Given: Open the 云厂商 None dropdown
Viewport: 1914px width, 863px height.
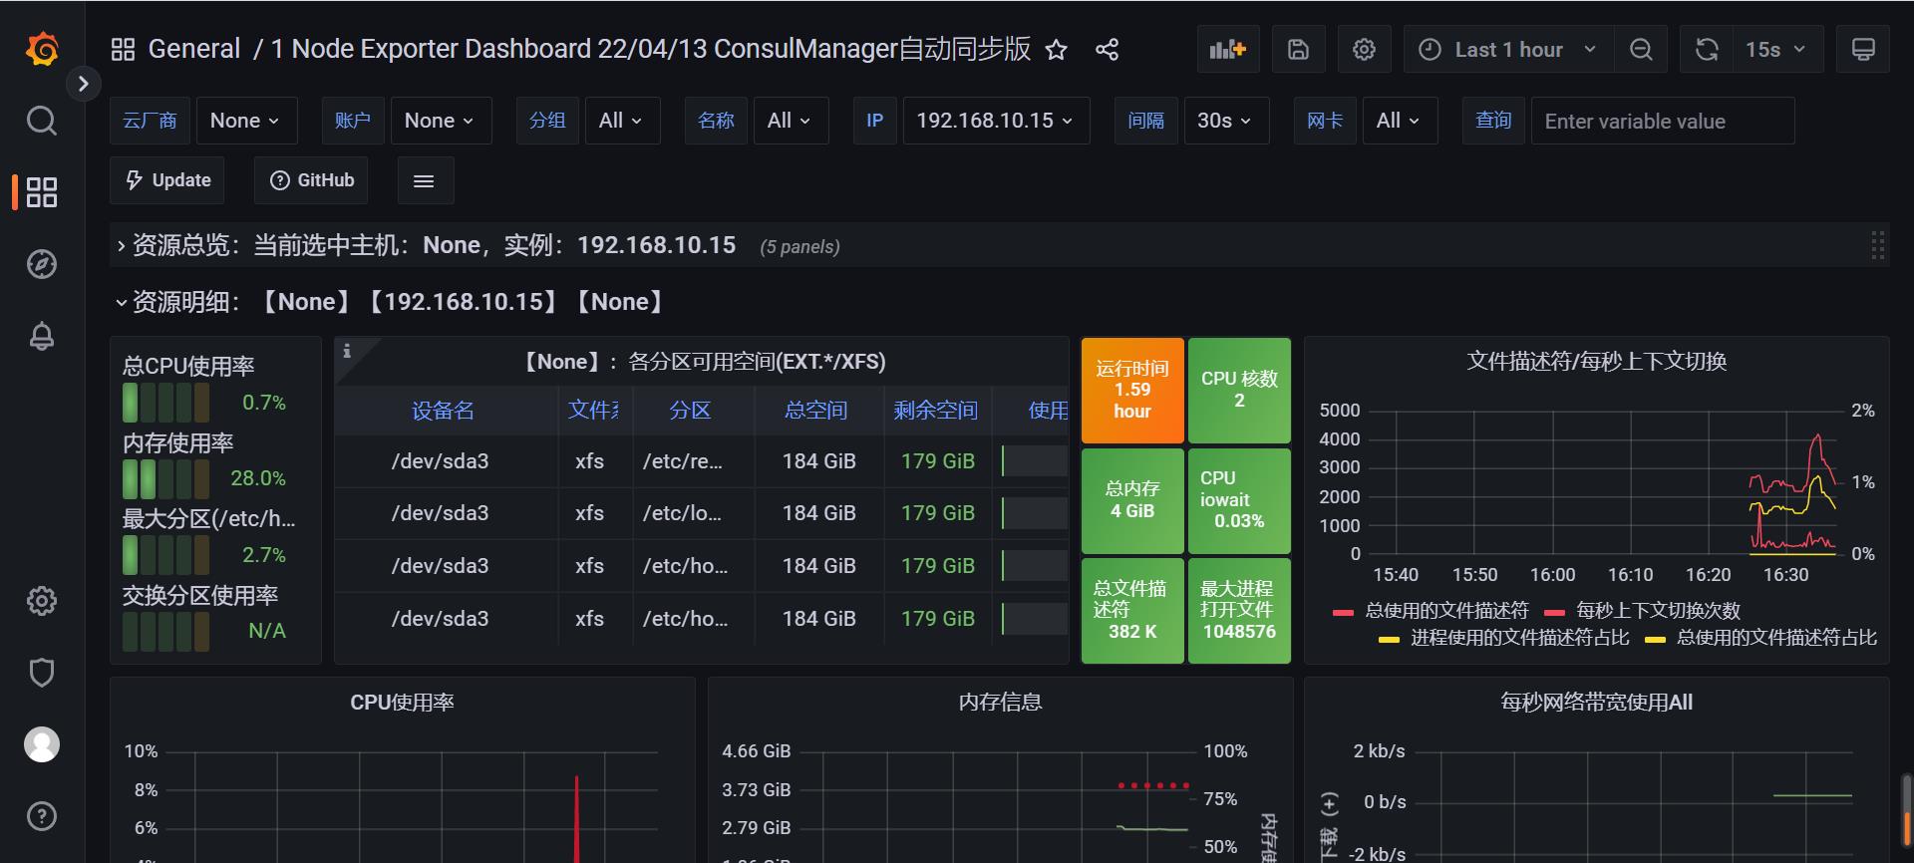Looking at the screenshot, I should click(x=245, y=121).
